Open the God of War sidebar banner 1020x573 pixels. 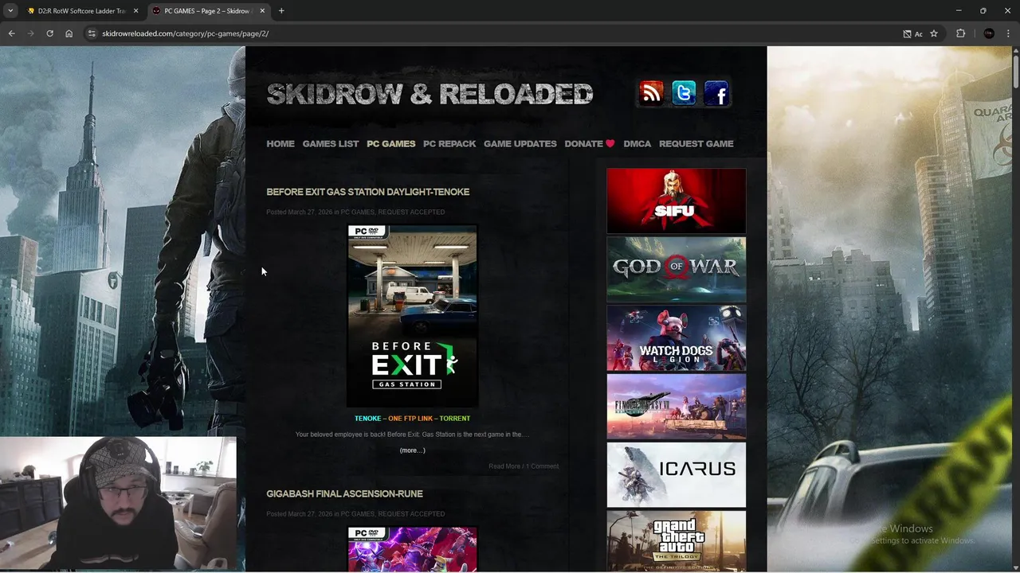click(677, 269)
